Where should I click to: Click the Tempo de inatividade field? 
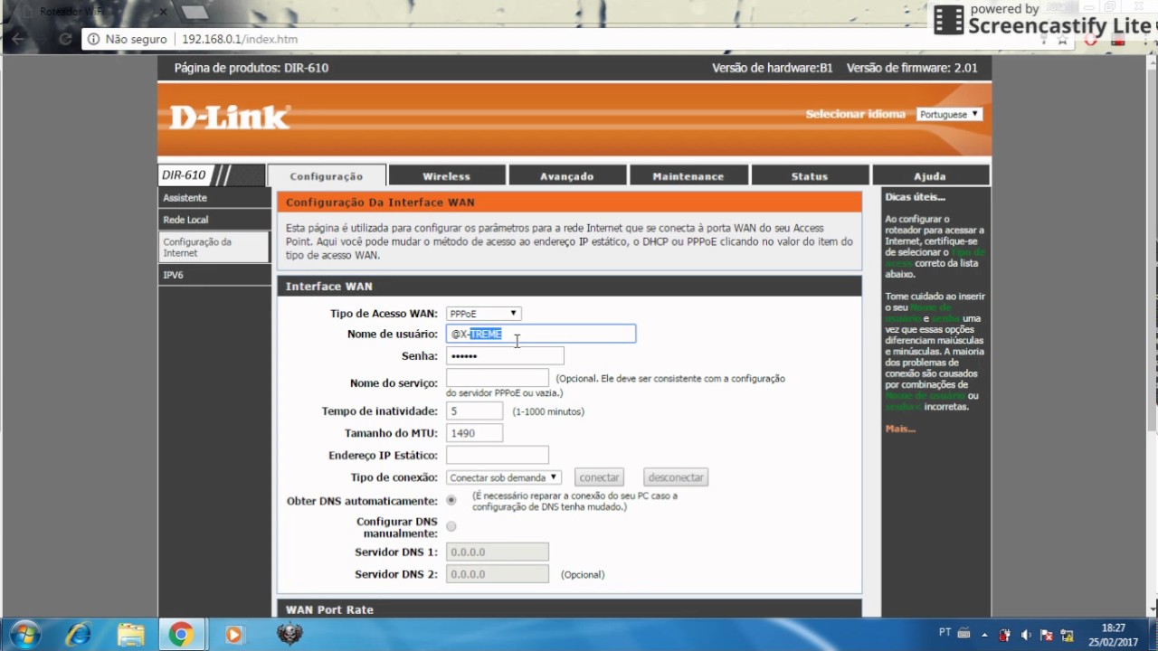point(474,411)
